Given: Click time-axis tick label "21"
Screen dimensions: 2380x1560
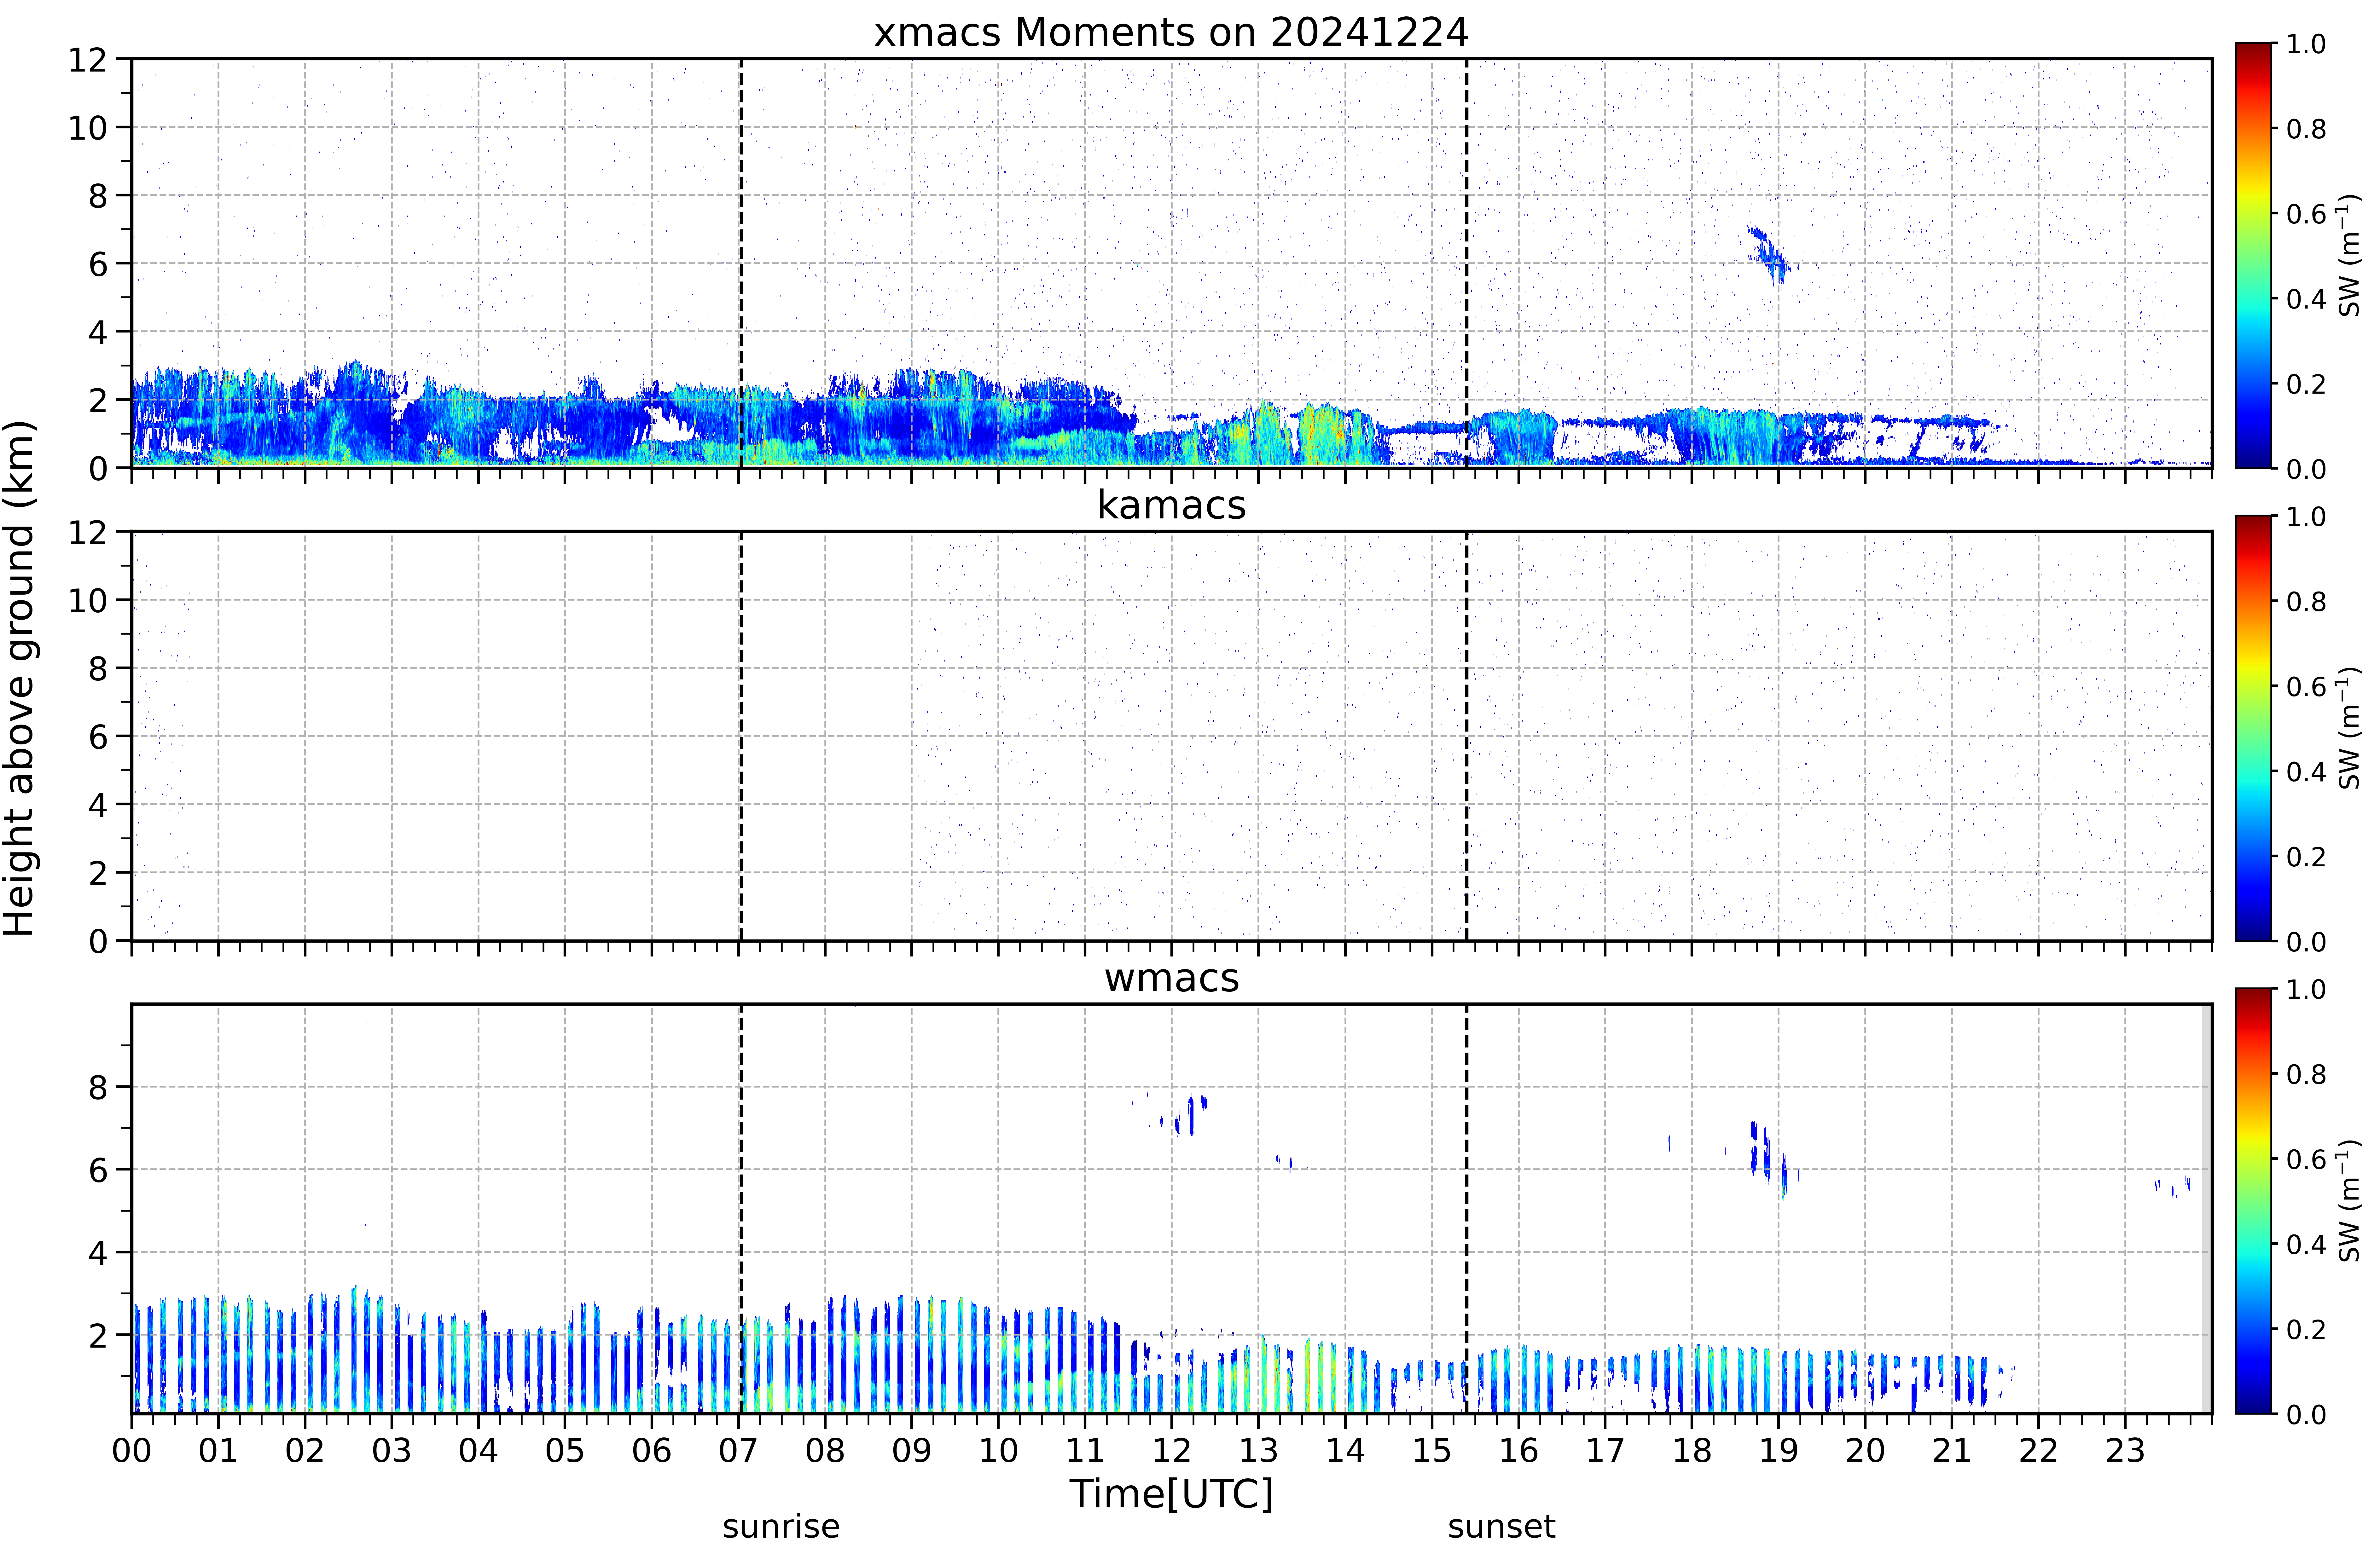Looking at the screenshot, I should 1952,1451.
